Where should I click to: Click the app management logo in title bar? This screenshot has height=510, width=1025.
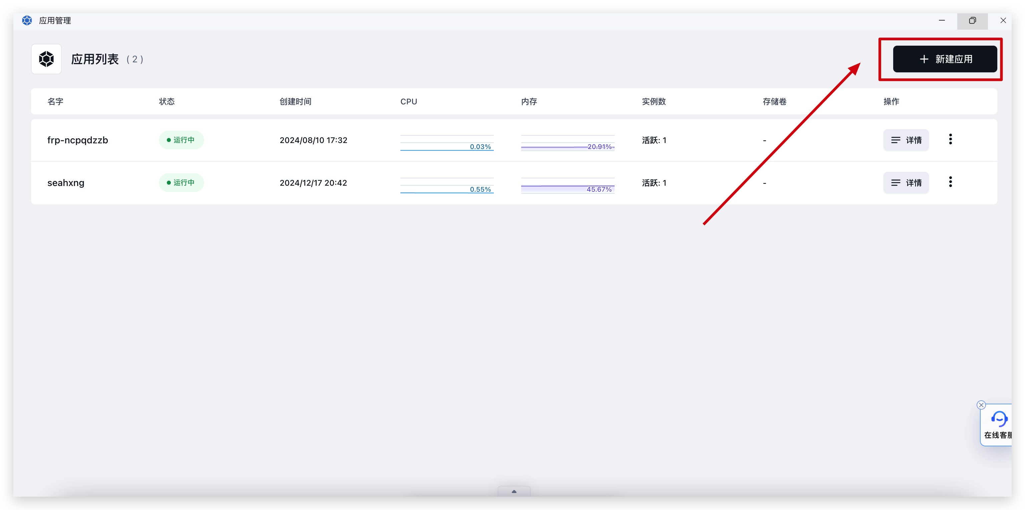coord(27,21)
